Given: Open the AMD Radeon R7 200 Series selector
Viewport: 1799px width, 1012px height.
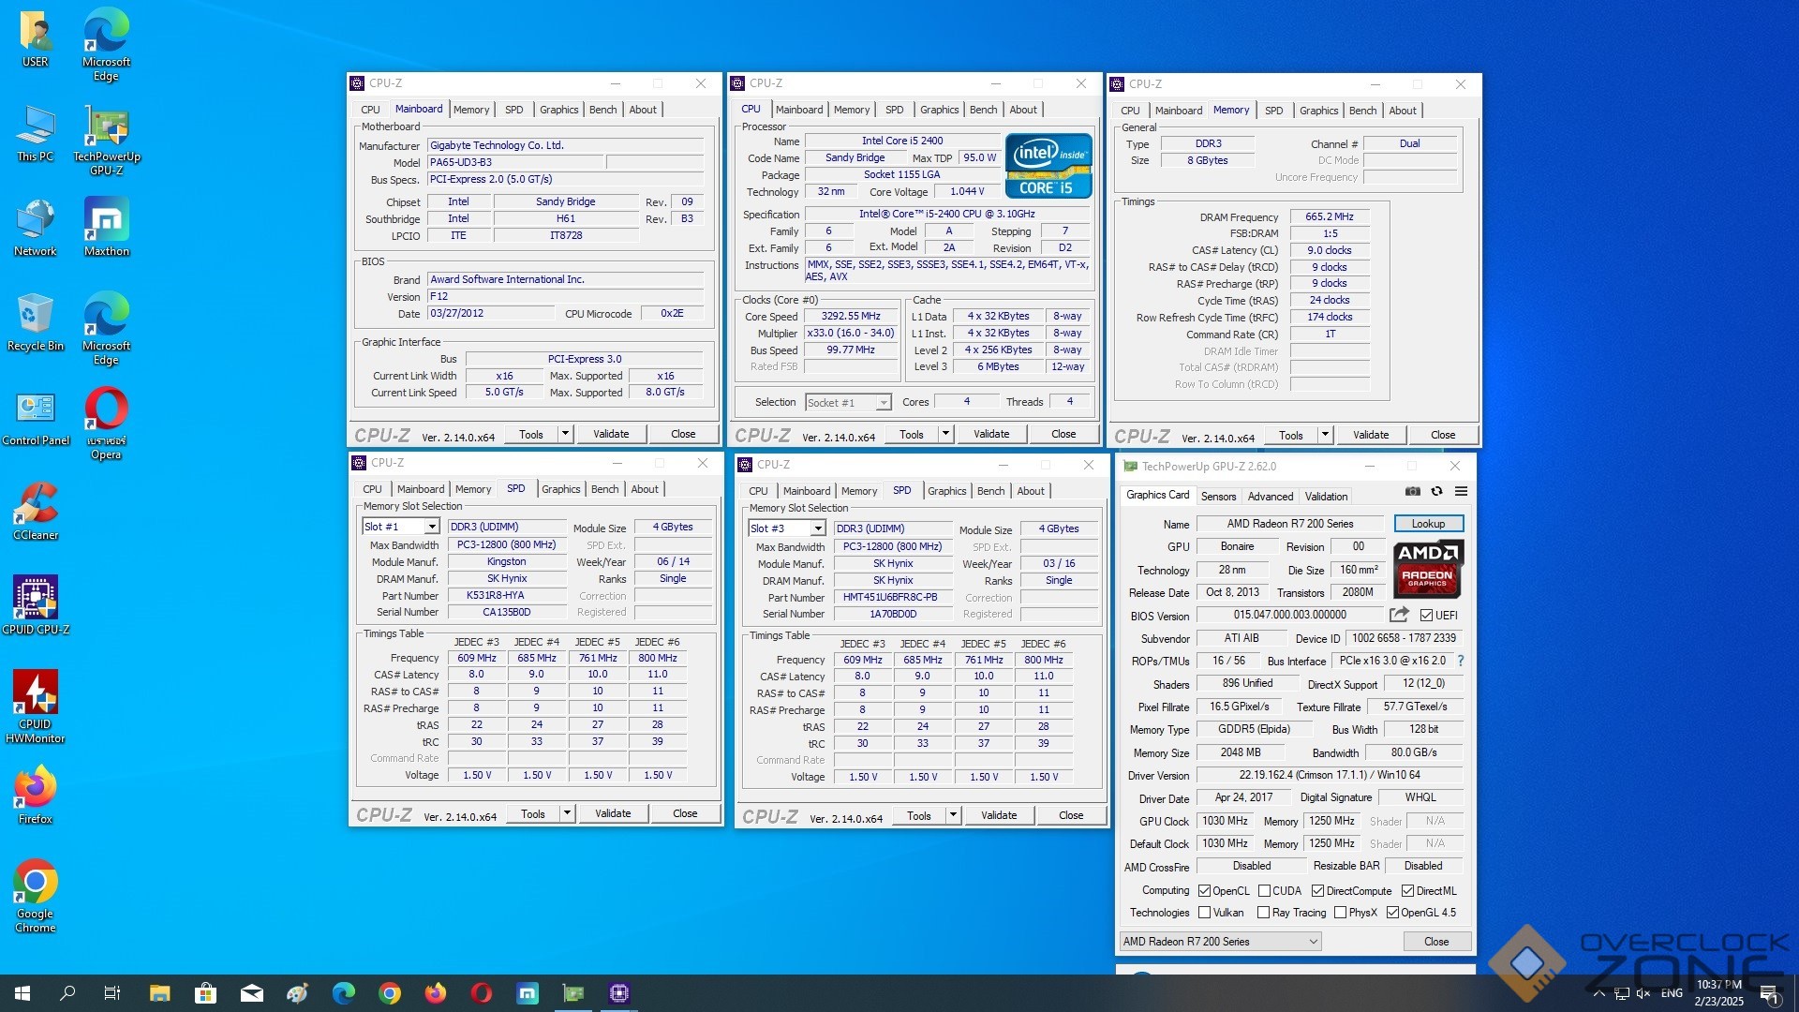Looking at the screenshot, I should (x=1220, y=942).
